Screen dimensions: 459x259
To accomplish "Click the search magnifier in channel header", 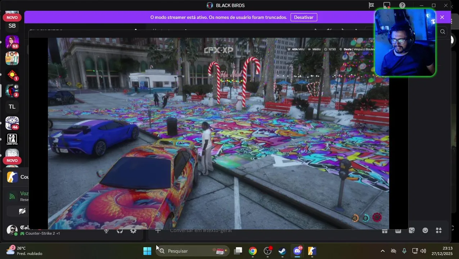I will (x=443, y=32).
